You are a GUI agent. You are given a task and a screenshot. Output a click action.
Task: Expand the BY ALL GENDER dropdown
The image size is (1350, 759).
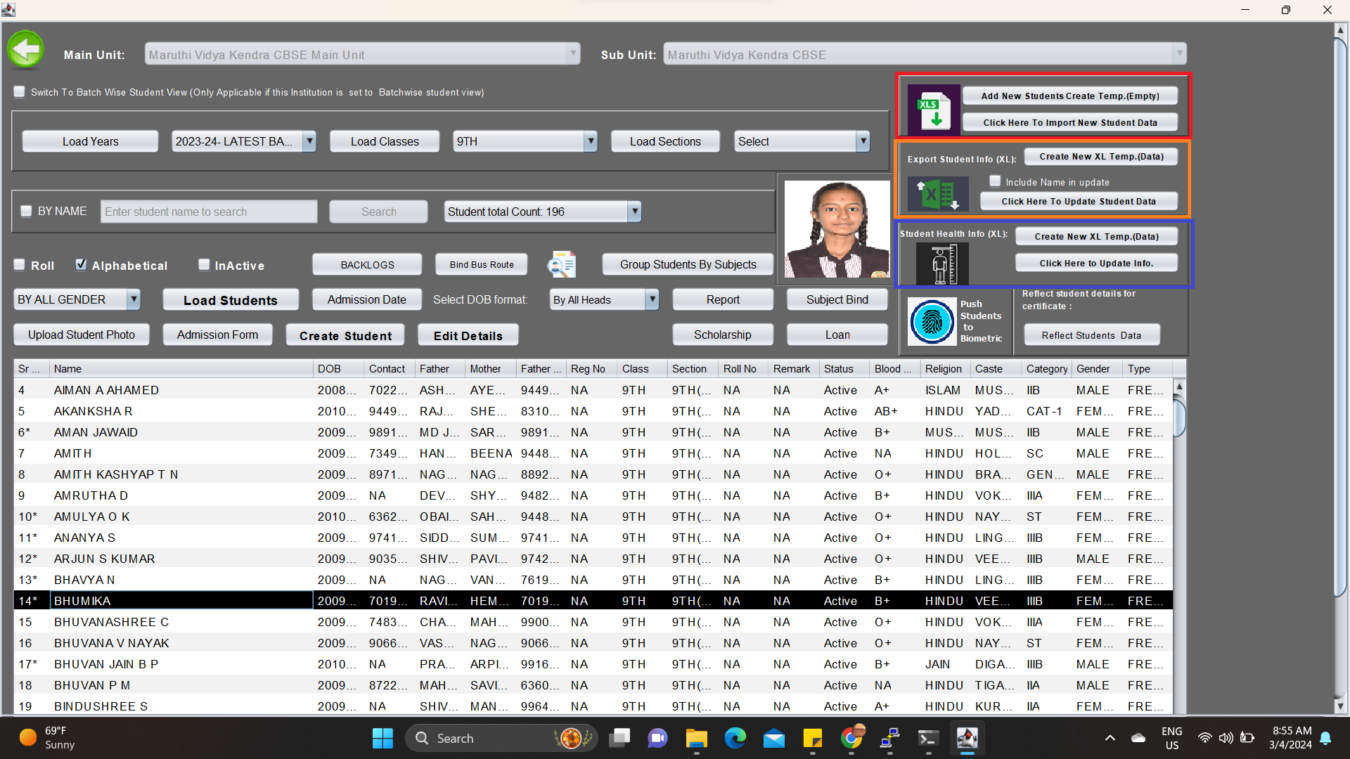(134, 299)
